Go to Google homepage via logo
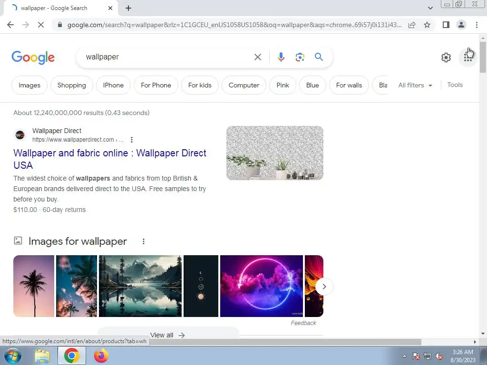Image resolution: width=487 pixels, height=365 pixels. (33, 58)
